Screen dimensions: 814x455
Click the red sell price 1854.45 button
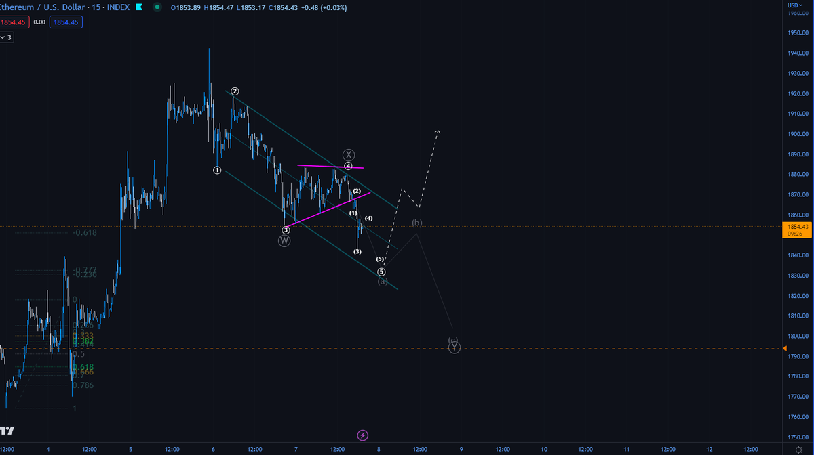click(13, 22)
